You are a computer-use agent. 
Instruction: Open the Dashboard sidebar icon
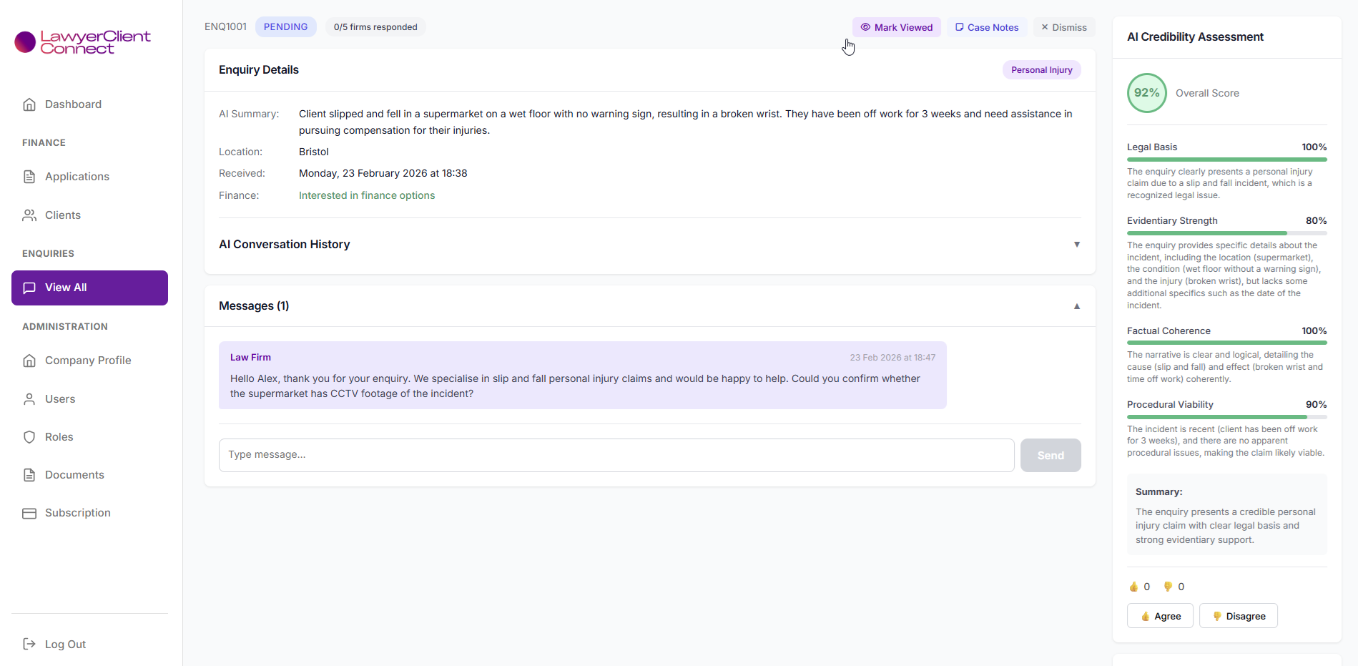point(29,104)
